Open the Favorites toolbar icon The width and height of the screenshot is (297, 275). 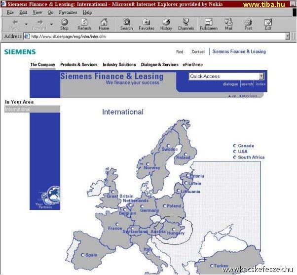(x=147, y=22)
